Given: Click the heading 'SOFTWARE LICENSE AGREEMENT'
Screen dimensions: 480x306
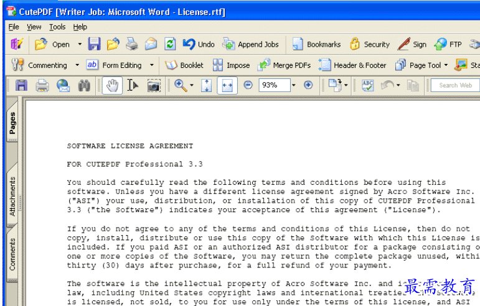Looking at the screenshot, I should [x=130, y=146].
